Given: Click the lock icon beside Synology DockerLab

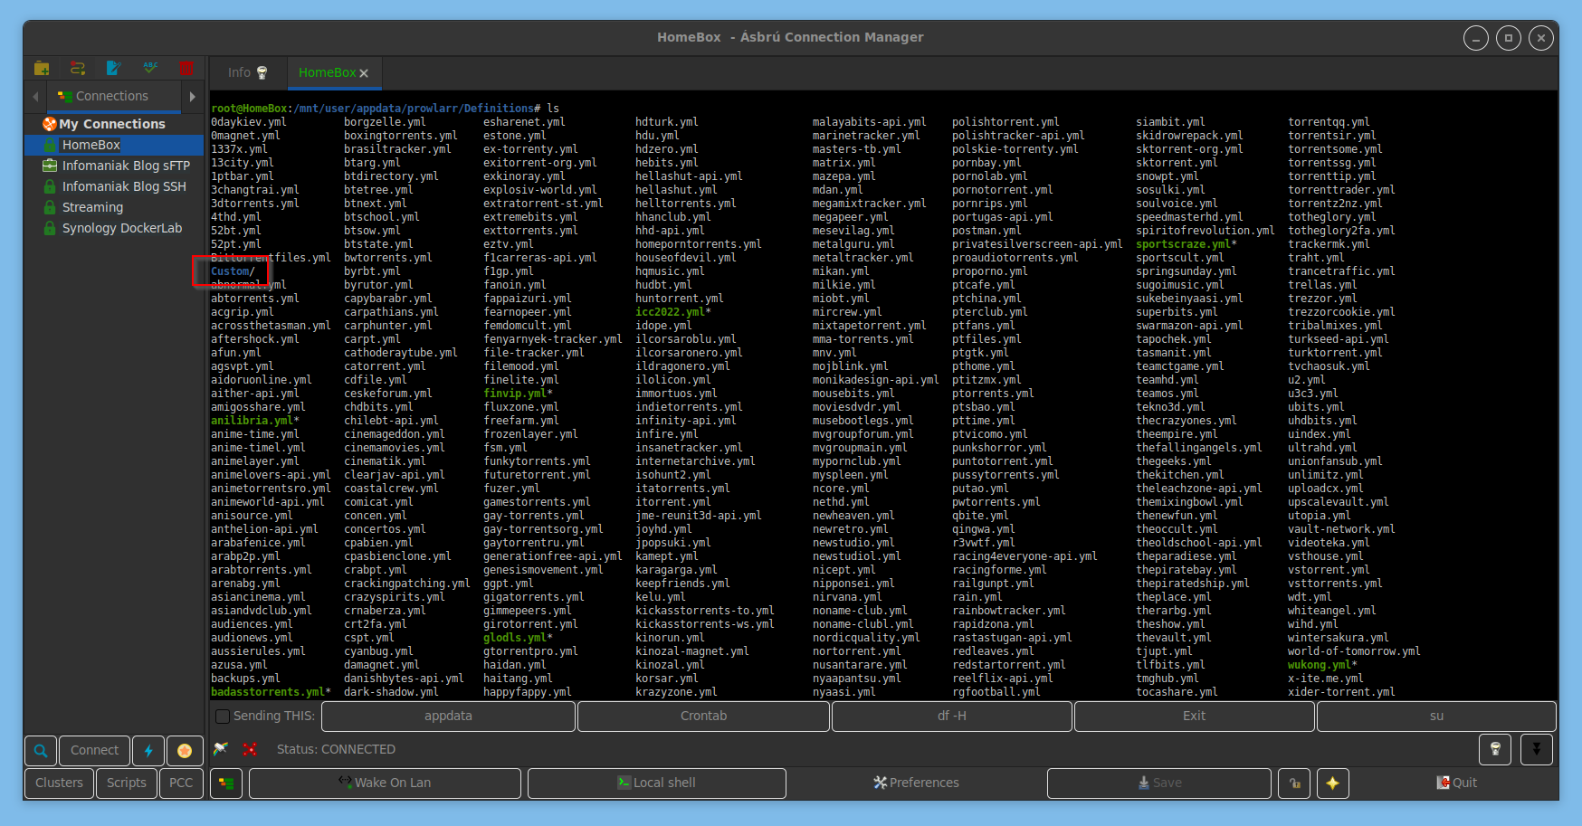Looking at the screenshot, I should click(50, 228).
